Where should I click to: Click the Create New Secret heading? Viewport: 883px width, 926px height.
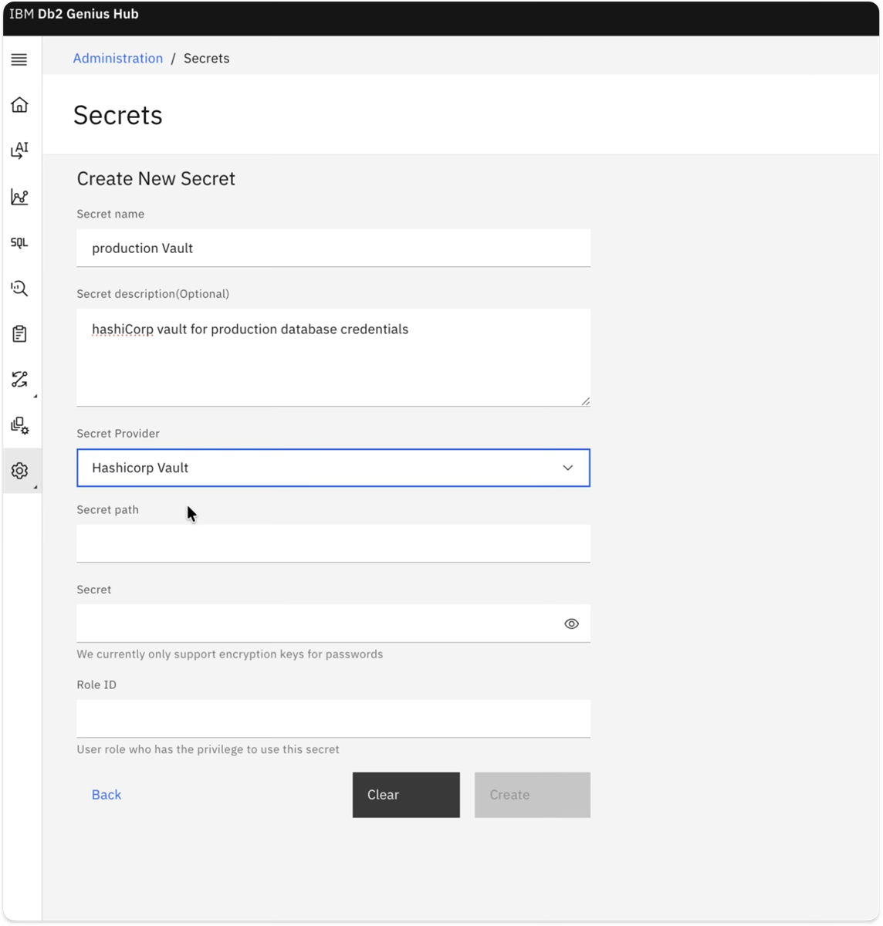point(156,178)
